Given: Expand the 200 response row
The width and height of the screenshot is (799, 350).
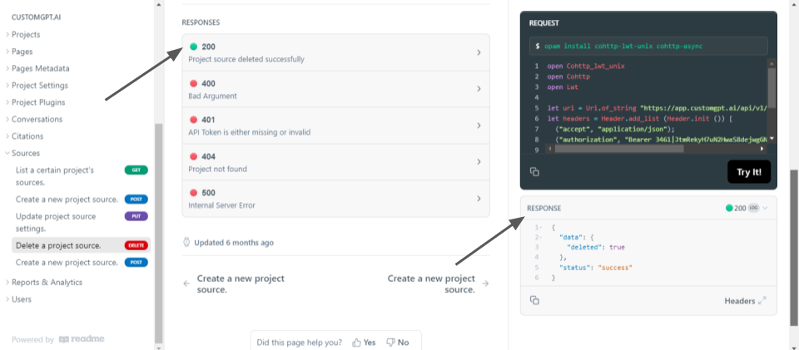Looking at the screenshot, I should tap(335, 52).
